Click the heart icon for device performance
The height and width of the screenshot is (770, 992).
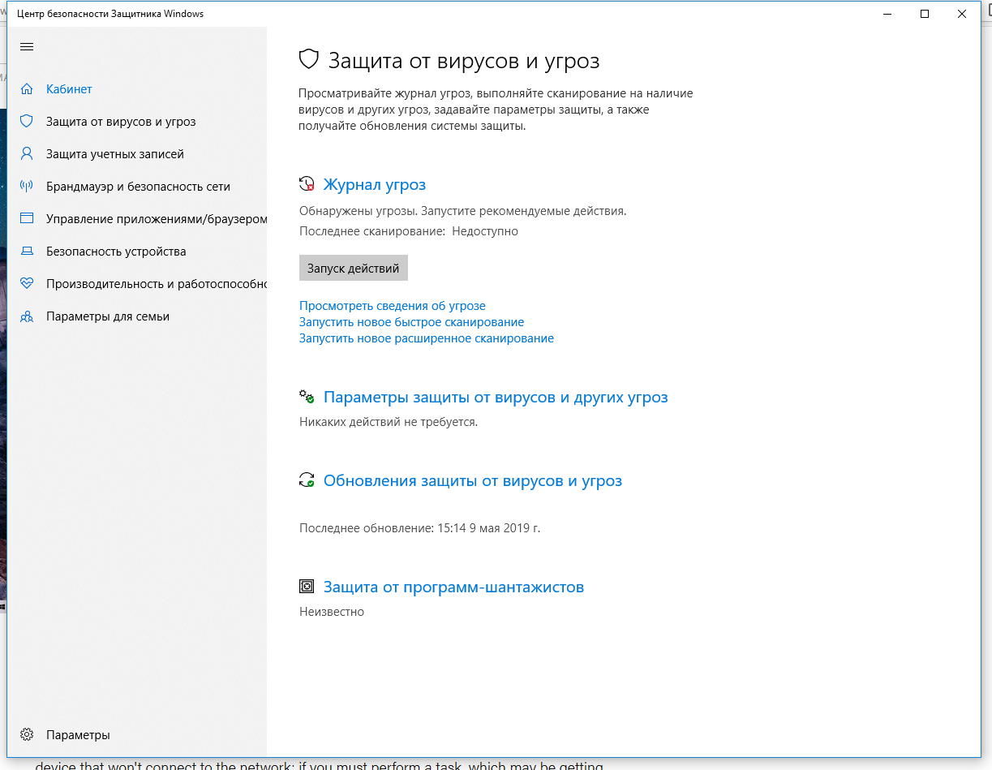tap(27, 283)
